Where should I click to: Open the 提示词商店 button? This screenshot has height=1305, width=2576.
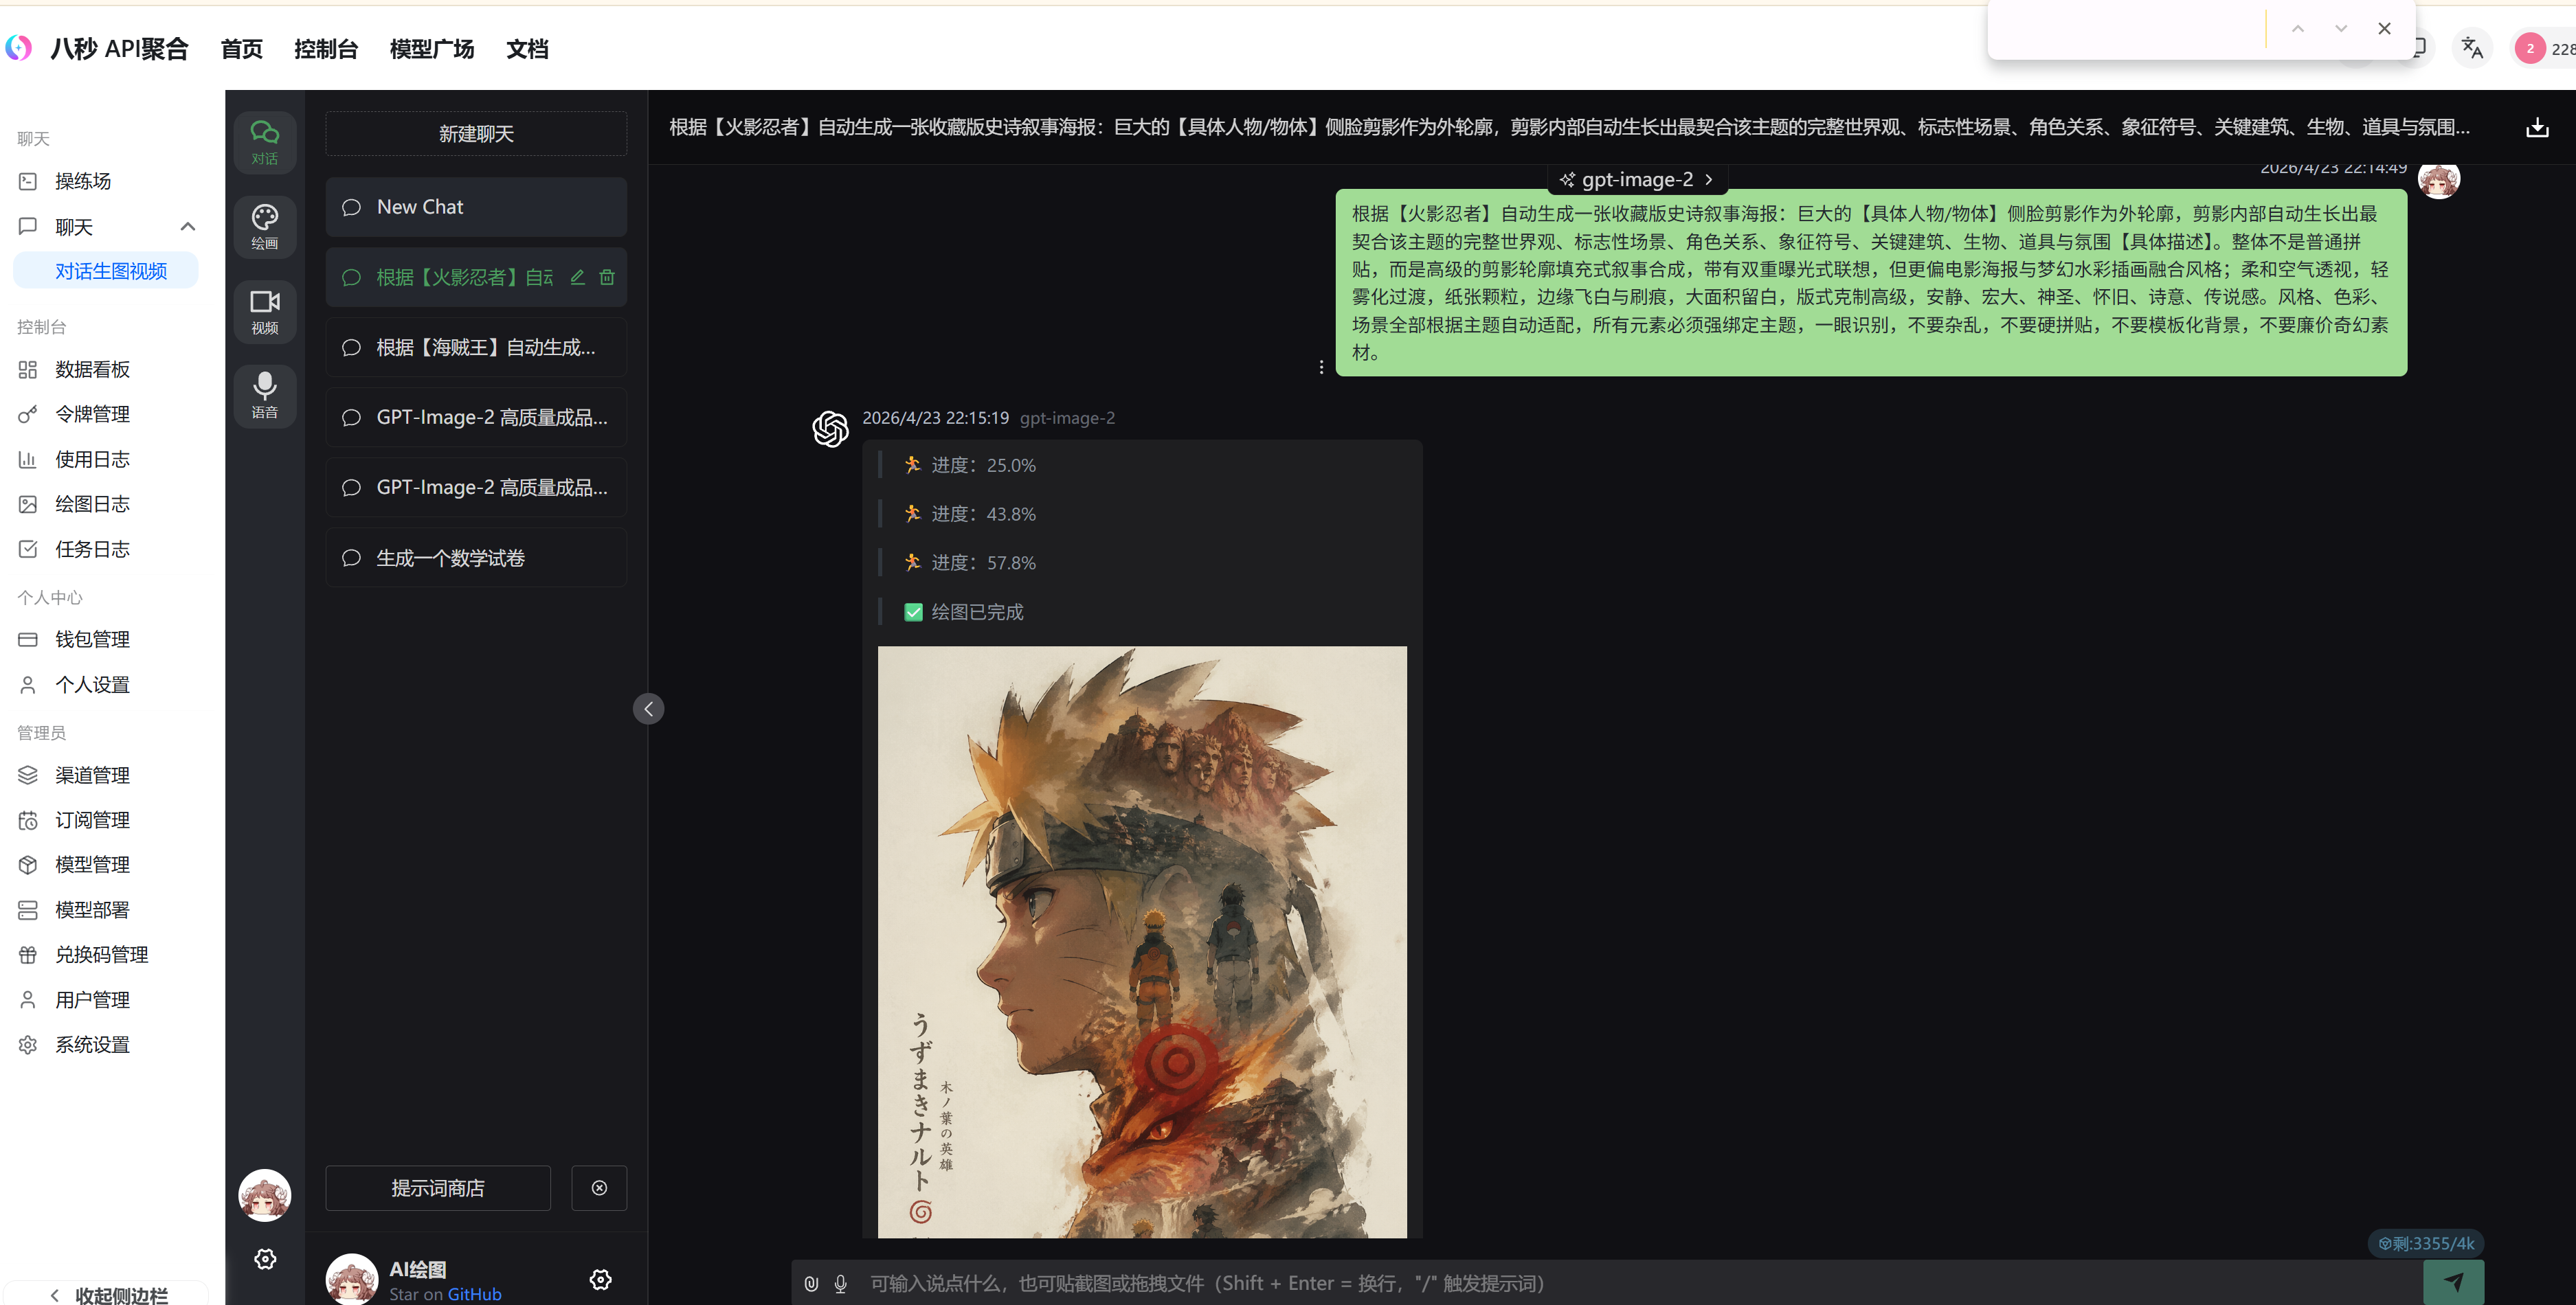pyautogui.click(x=438, y=1187)
